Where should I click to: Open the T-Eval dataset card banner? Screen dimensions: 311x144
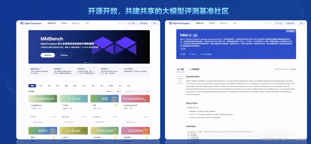(x=74, y=99)
